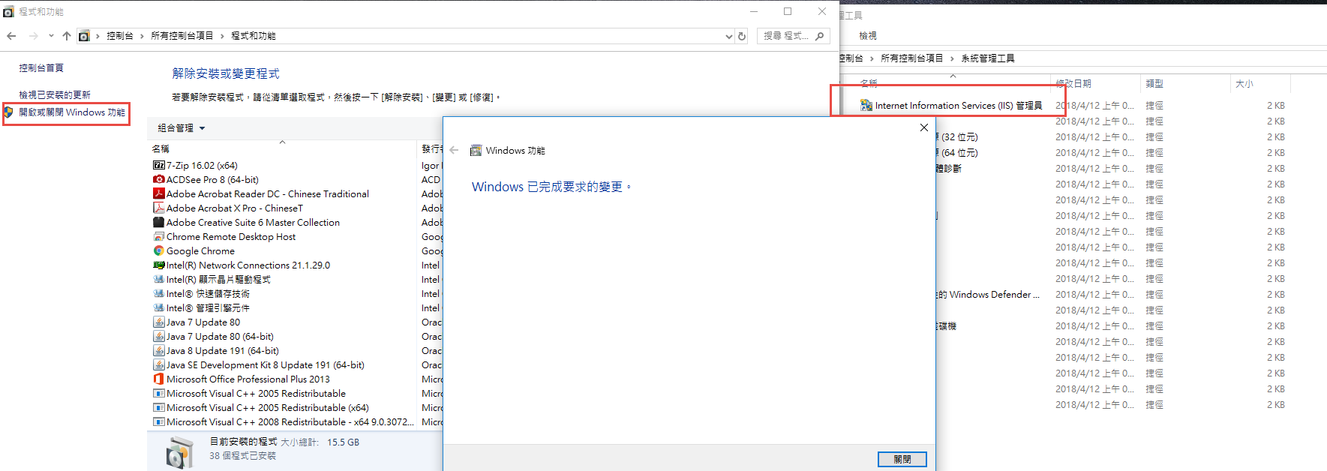Screen dimensions: 1327x471
Task: Click the refresh button beside address bar
Action: coord(742,36)
